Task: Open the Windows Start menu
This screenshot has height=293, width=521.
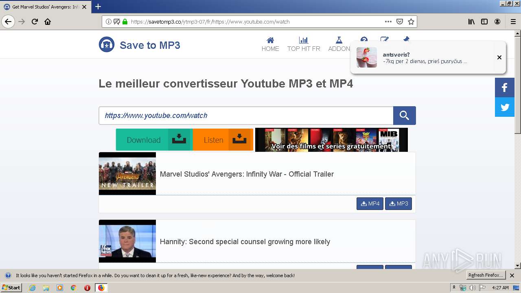Action: pos(11,288)
